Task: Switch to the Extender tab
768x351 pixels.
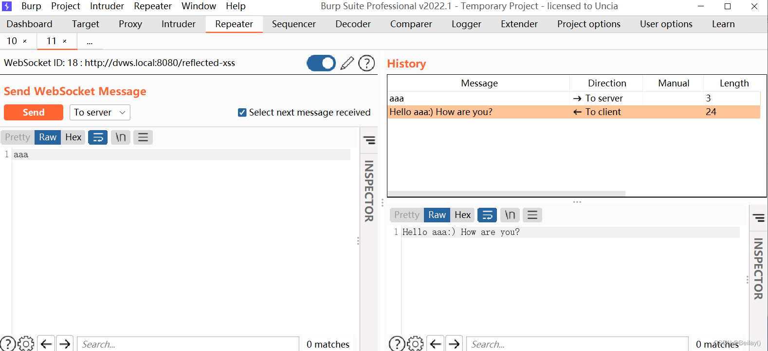Action: point(519,24)
